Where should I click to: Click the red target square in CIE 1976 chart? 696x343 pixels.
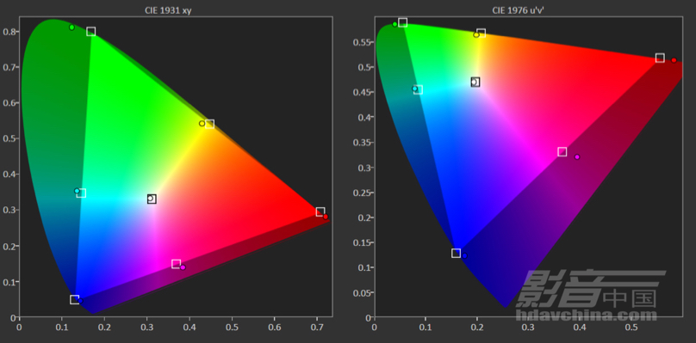(660, 58)
